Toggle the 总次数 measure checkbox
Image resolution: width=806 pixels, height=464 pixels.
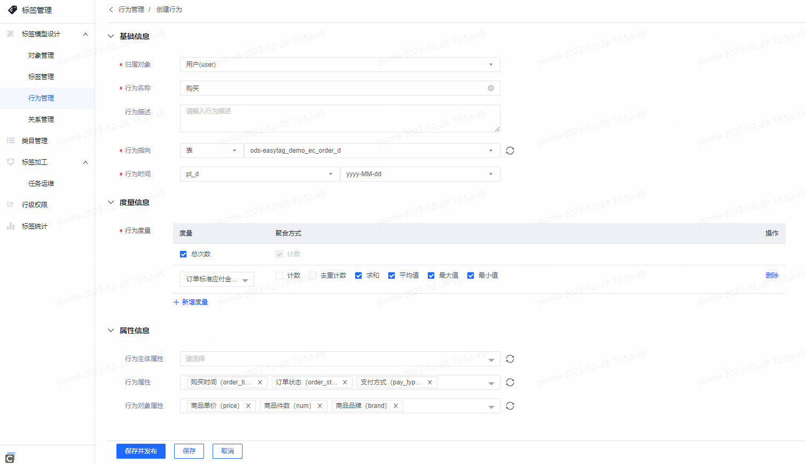[183, 254]
